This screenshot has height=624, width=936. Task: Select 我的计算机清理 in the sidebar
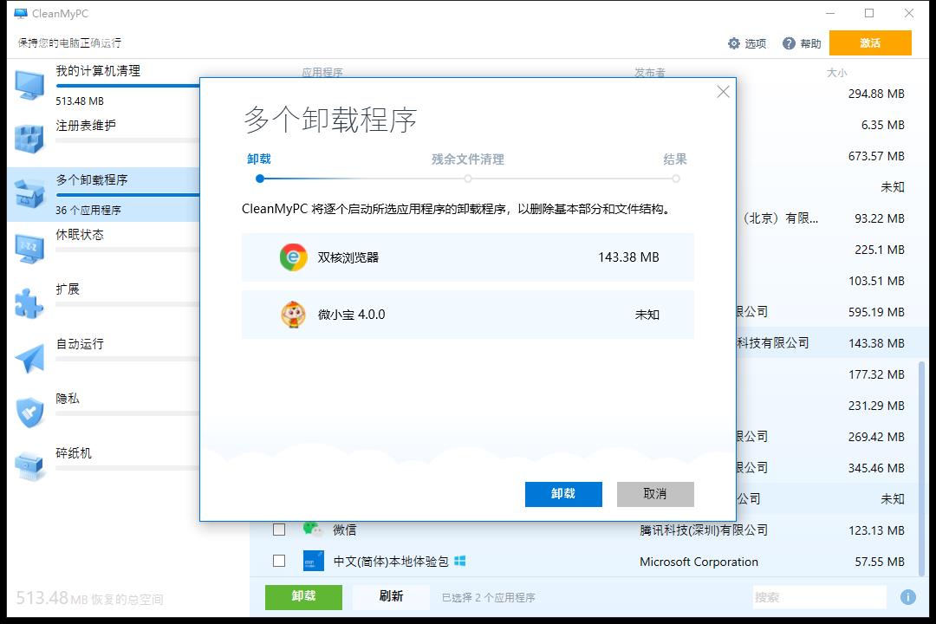pos(98,71)
